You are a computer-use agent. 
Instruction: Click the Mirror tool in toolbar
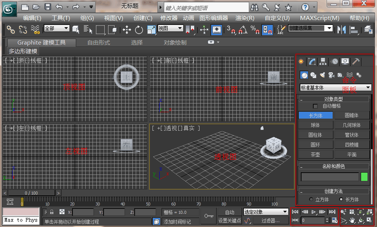pos(341,30)
